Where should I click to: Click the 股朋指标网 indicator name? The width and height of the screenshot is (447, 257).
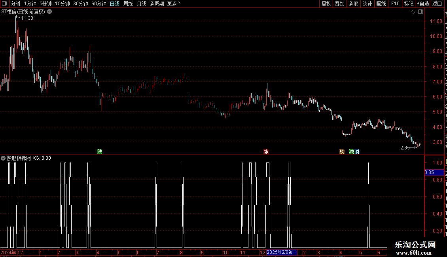[19, 158]
